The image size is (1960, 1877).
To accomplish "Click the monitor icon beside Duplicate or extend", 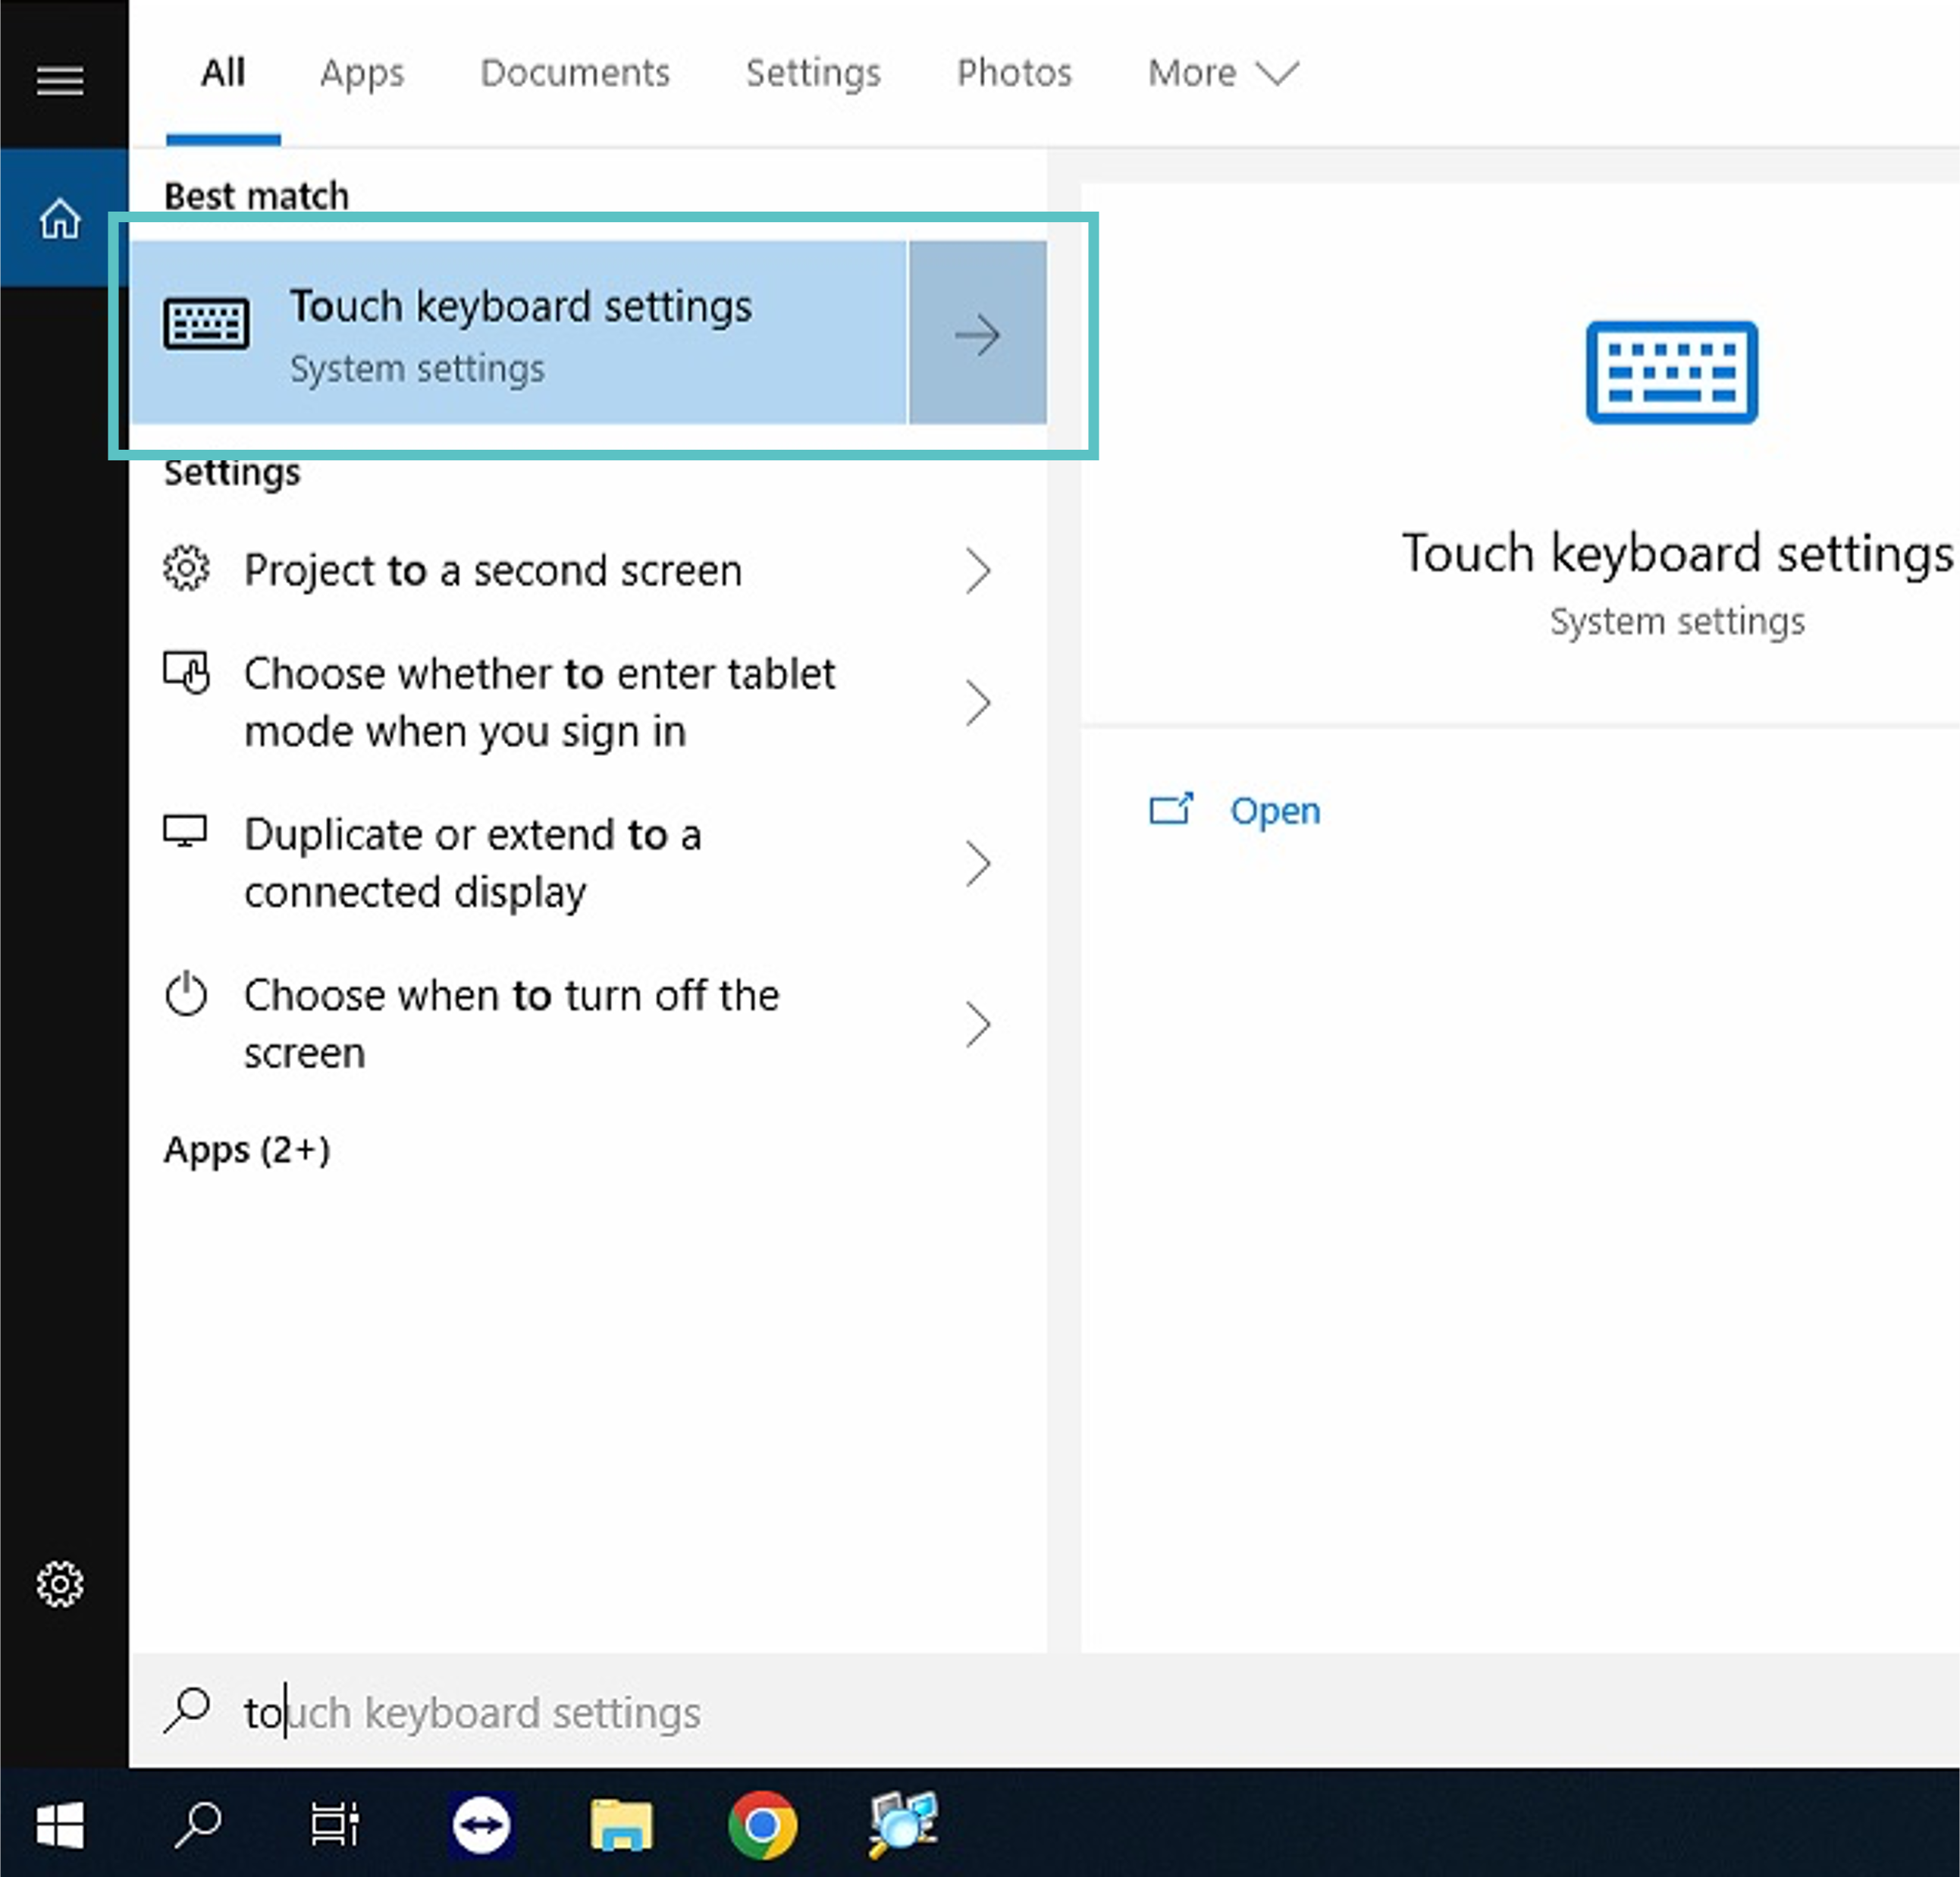I will [185, 831].
